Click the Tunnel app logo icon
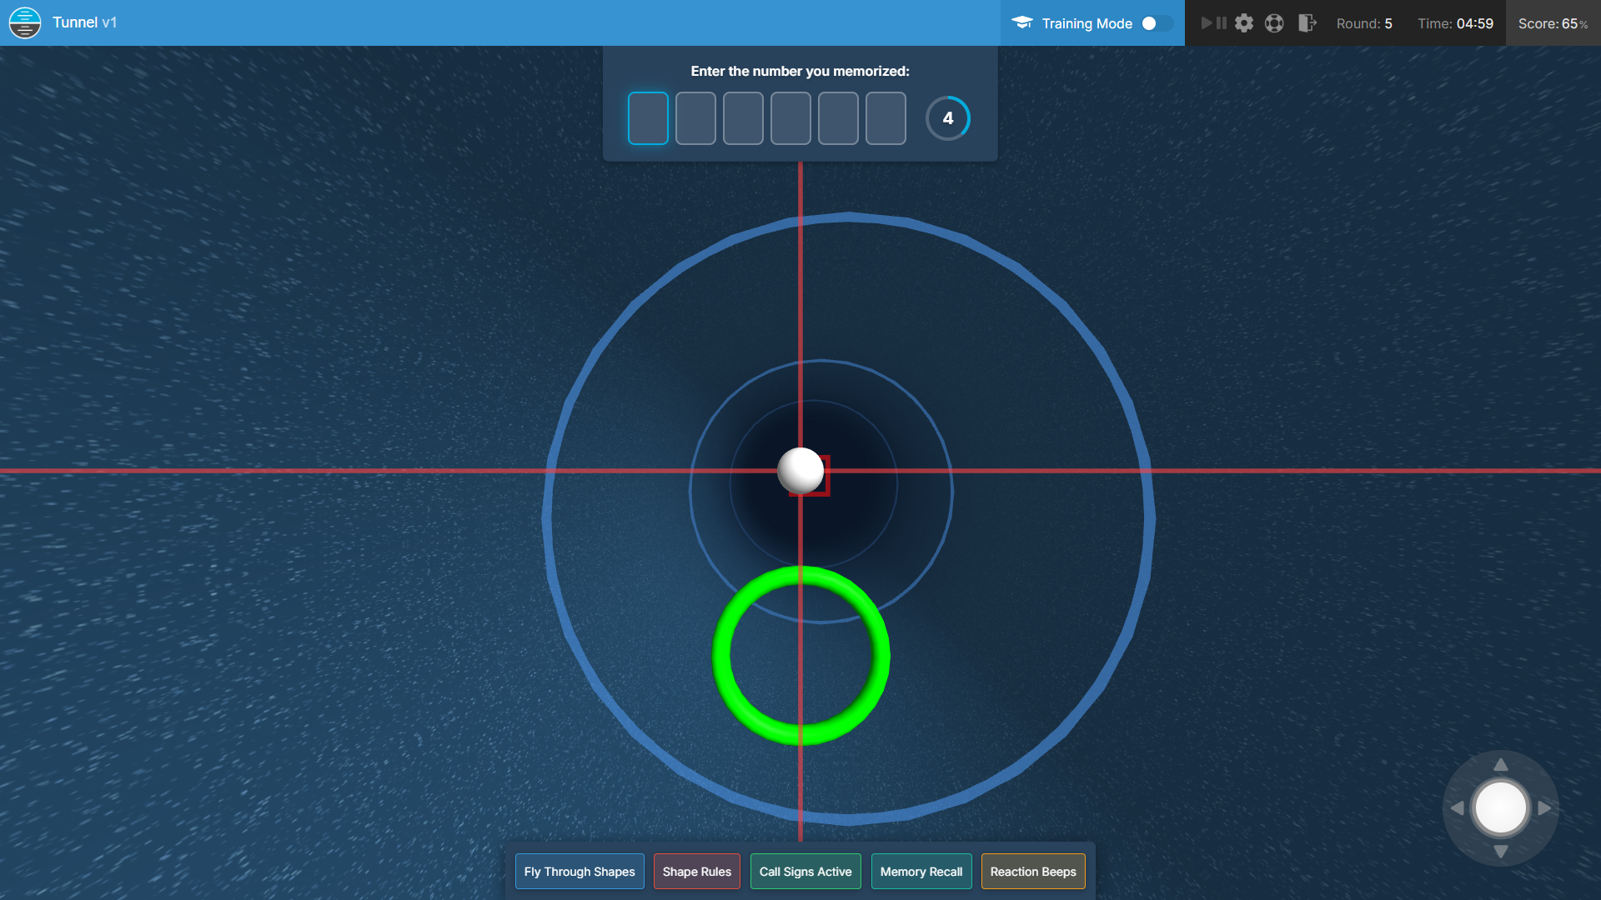The image size is (1601, 900). 25,22
